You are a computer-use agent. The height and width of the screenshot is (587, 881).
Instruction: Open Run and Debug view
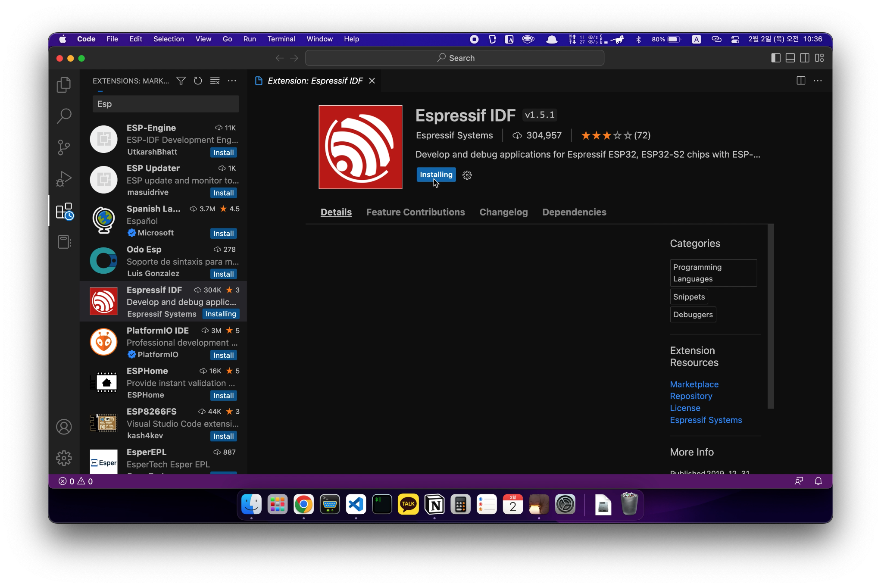64,179
